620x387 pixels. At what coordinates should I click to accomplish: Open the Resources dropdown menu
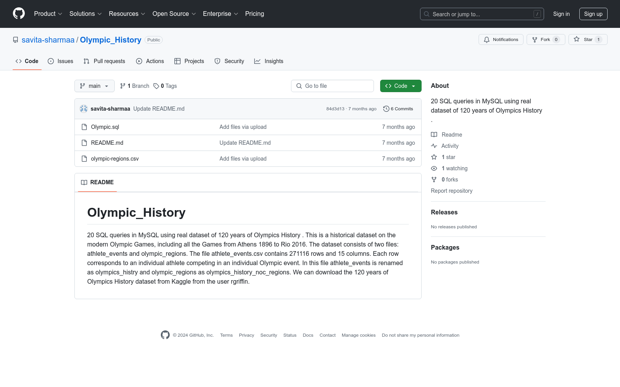coord(127,14)
